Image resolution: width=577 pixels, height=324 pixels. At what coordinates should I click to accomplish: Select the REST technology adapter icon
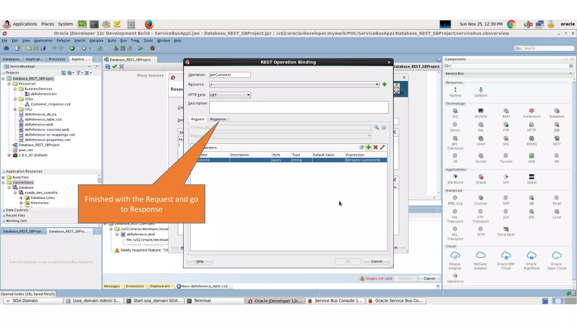coord(556,138)
